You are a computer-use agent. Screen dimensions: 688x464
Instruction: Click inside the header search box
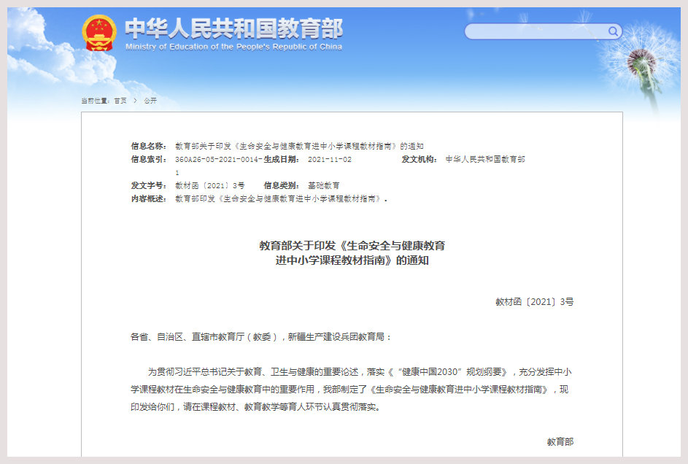(536, 31)
